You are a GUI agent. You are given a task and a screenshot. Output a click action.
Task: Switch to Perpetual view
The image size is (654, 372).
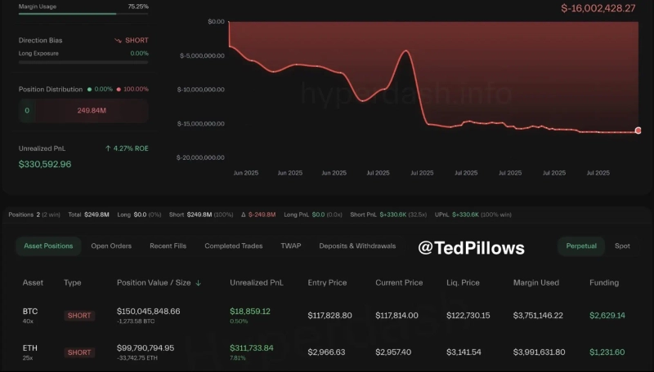pos(580,246)
